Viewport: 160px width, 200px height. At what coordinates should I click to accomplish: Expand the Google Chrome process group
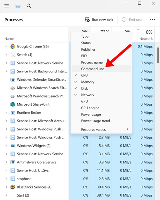click(6, 47)
